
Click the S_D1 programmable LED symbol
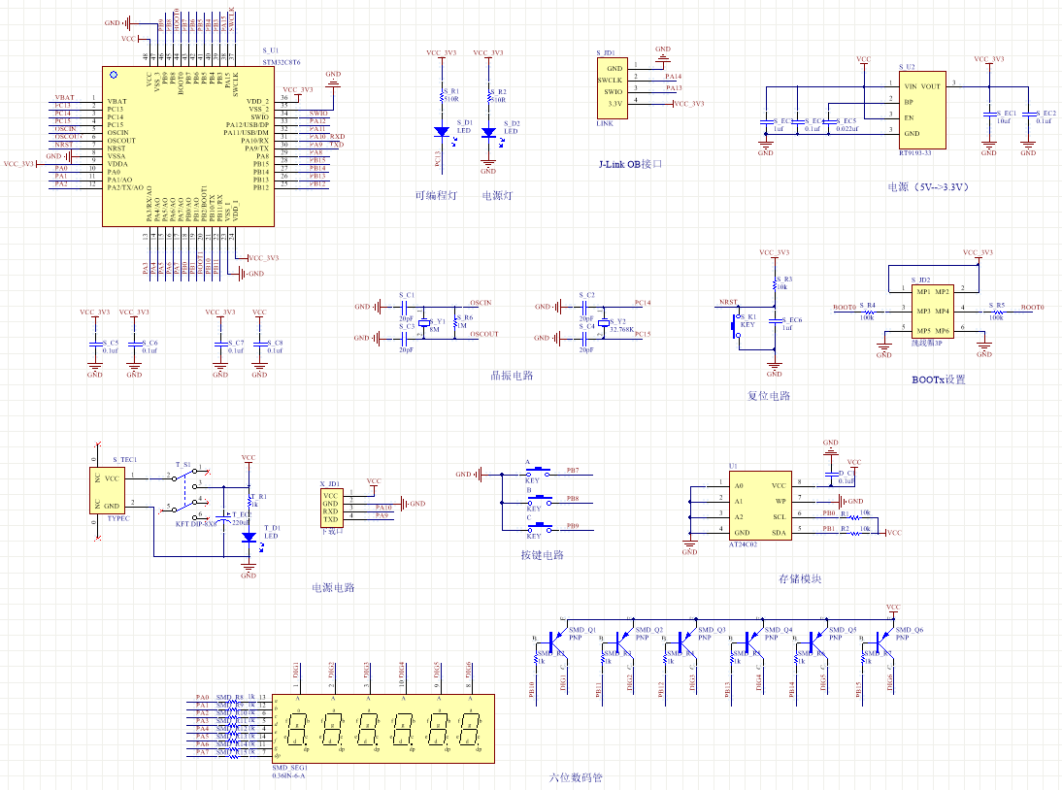pyautogui.click(x=441, y=131)
